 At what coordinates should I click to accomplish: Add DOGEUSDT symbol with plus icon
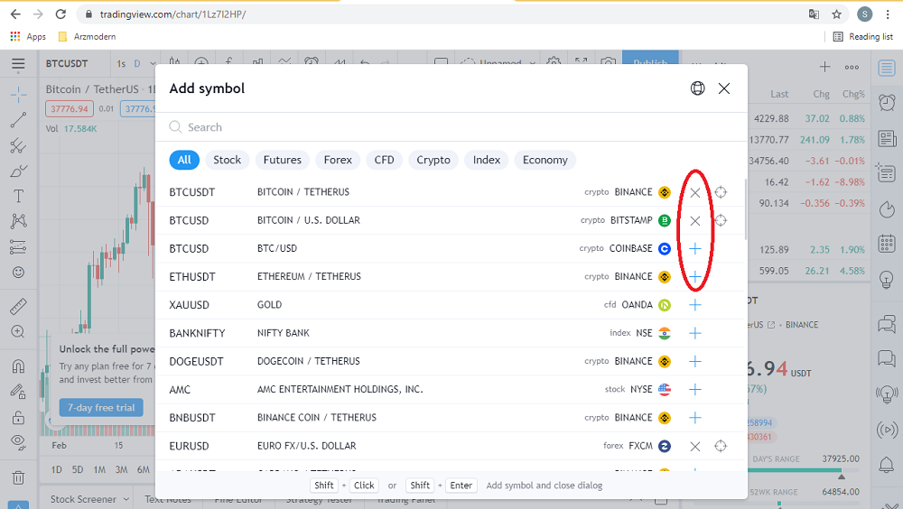(x=694, y=361)
